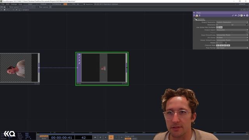Viewport: 249px width, 140px height.
Task: Click the plus icon in parameter header
Action: tap(244, 16)
